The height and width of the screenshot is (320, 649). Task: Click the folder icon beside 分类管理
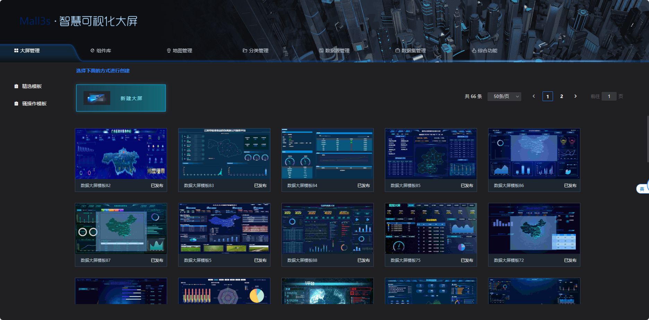tap(245, 51)
